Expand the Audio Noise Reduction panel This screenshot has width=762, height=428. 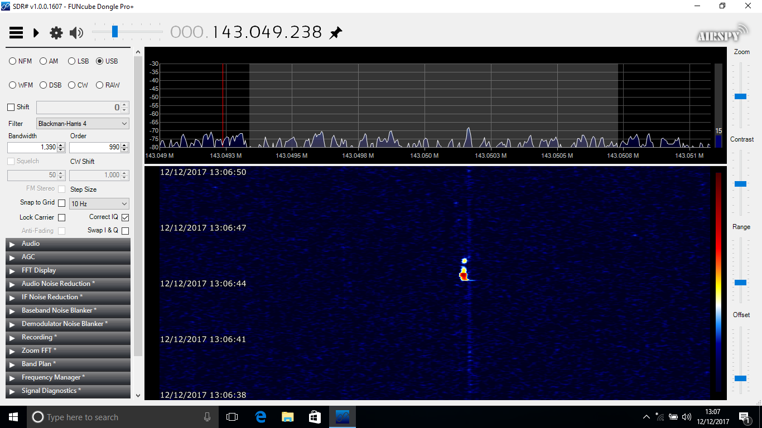click(x=68, y=284)
